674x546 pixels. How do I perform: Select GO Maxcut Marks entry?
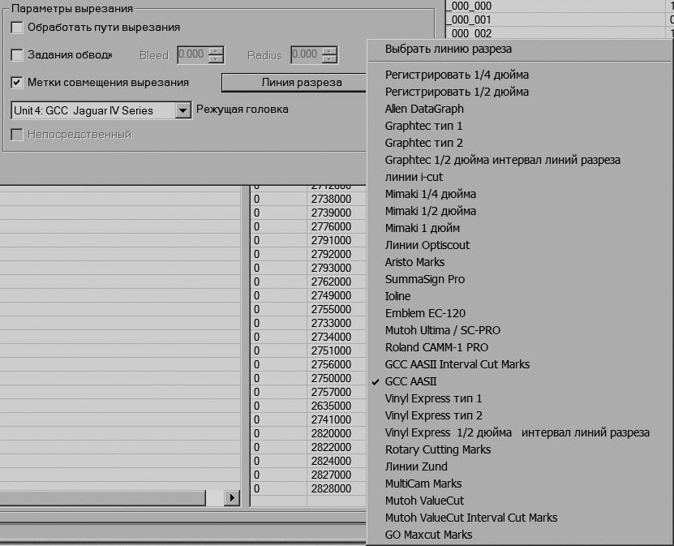tap(428, 535)
